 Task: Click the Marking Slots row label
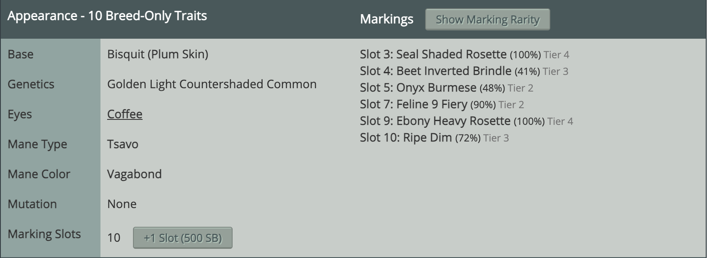coord(44,234)
